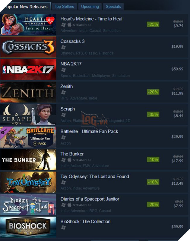
Task: Click Windows icon under Seraph title
Action: coord(63,115)
